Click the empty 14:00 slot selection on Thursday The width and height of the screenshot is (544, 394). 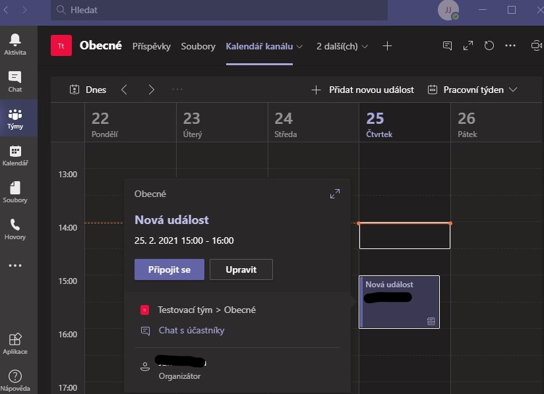404,236
